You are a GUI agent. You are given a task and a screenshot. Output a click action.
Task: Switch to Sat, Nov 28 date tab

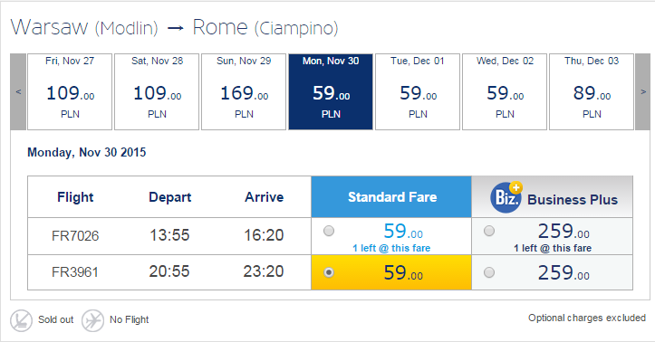(157, 91)
